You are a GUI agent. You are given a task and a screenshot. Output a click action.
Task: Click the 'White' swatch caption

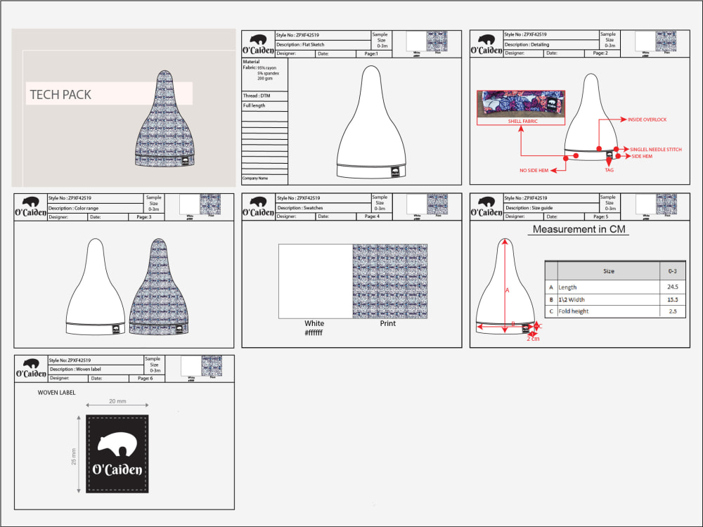[314, 323]
